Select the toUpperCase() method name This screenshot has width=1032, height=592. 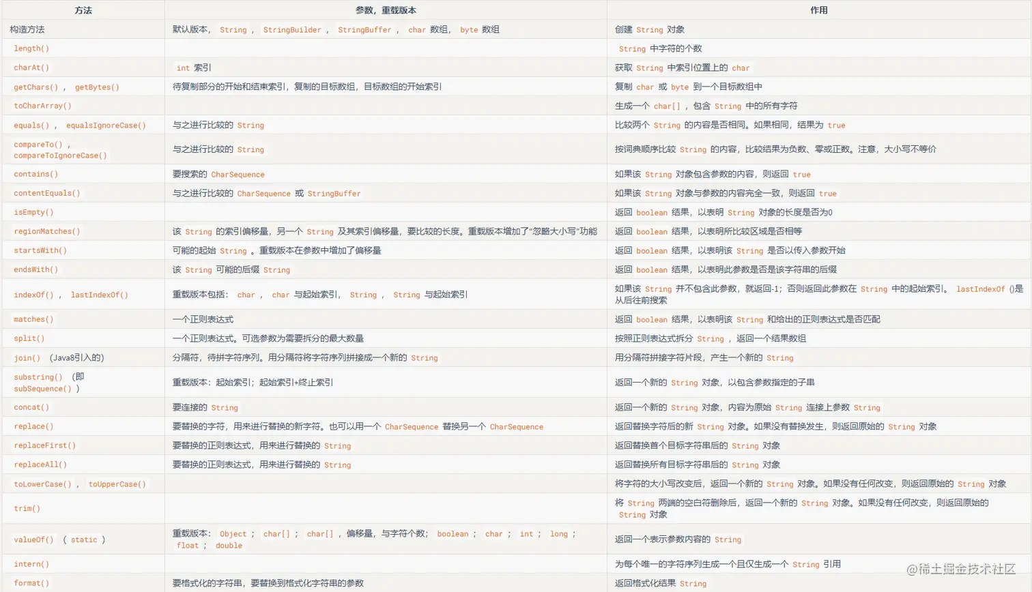click(x=117, y=484)
